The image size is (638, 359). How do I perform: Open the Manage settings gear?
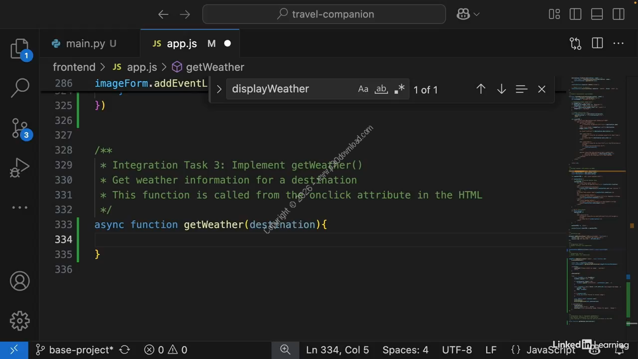pyautogui.click(x=20, y=321)
